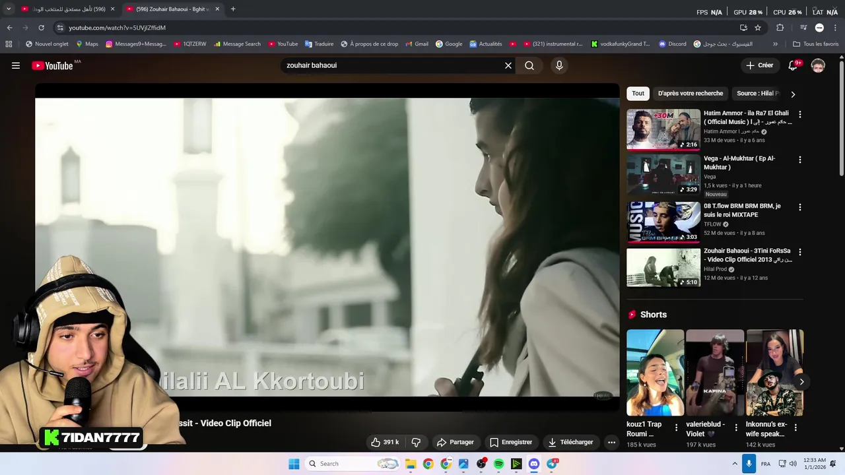Open the Gmail bookmark
845x475 pixels.
click(417, 44)
